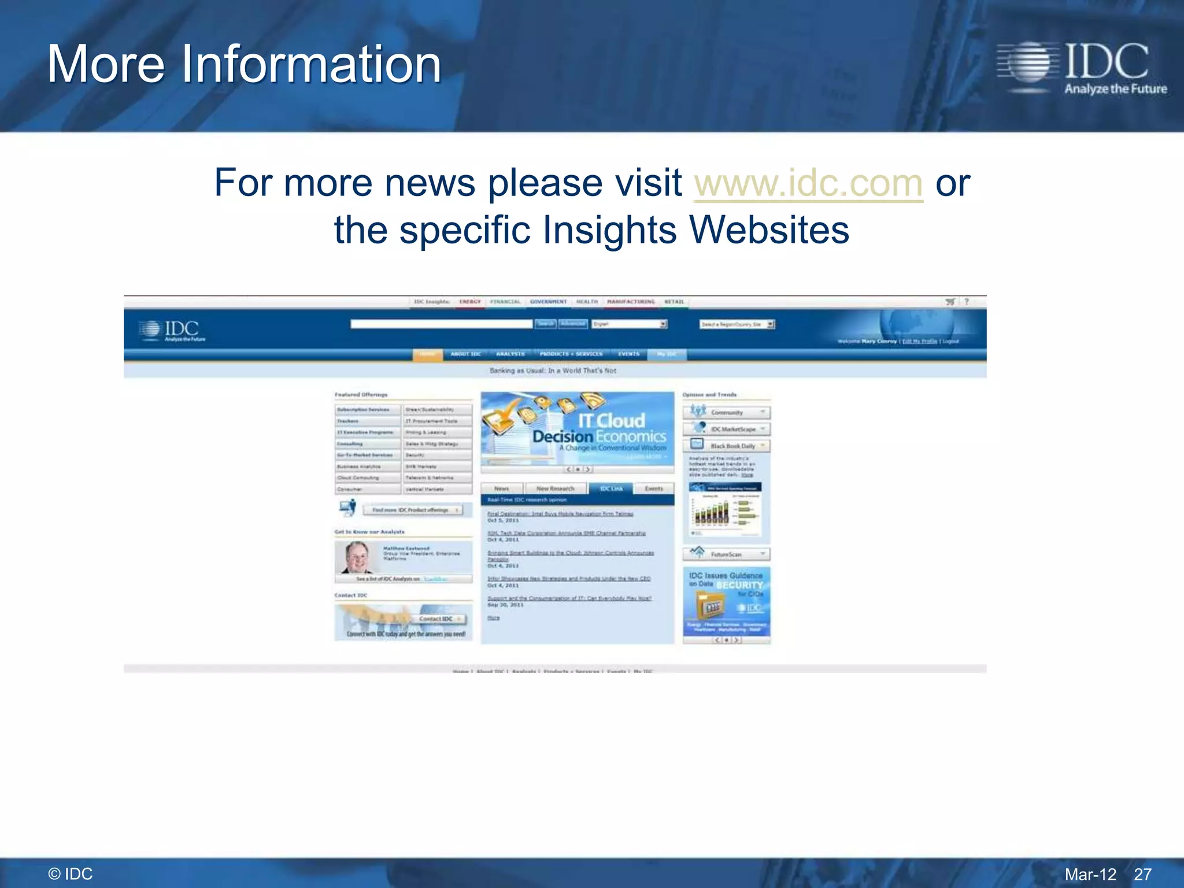Click the help question mark icon

[966, 302]
